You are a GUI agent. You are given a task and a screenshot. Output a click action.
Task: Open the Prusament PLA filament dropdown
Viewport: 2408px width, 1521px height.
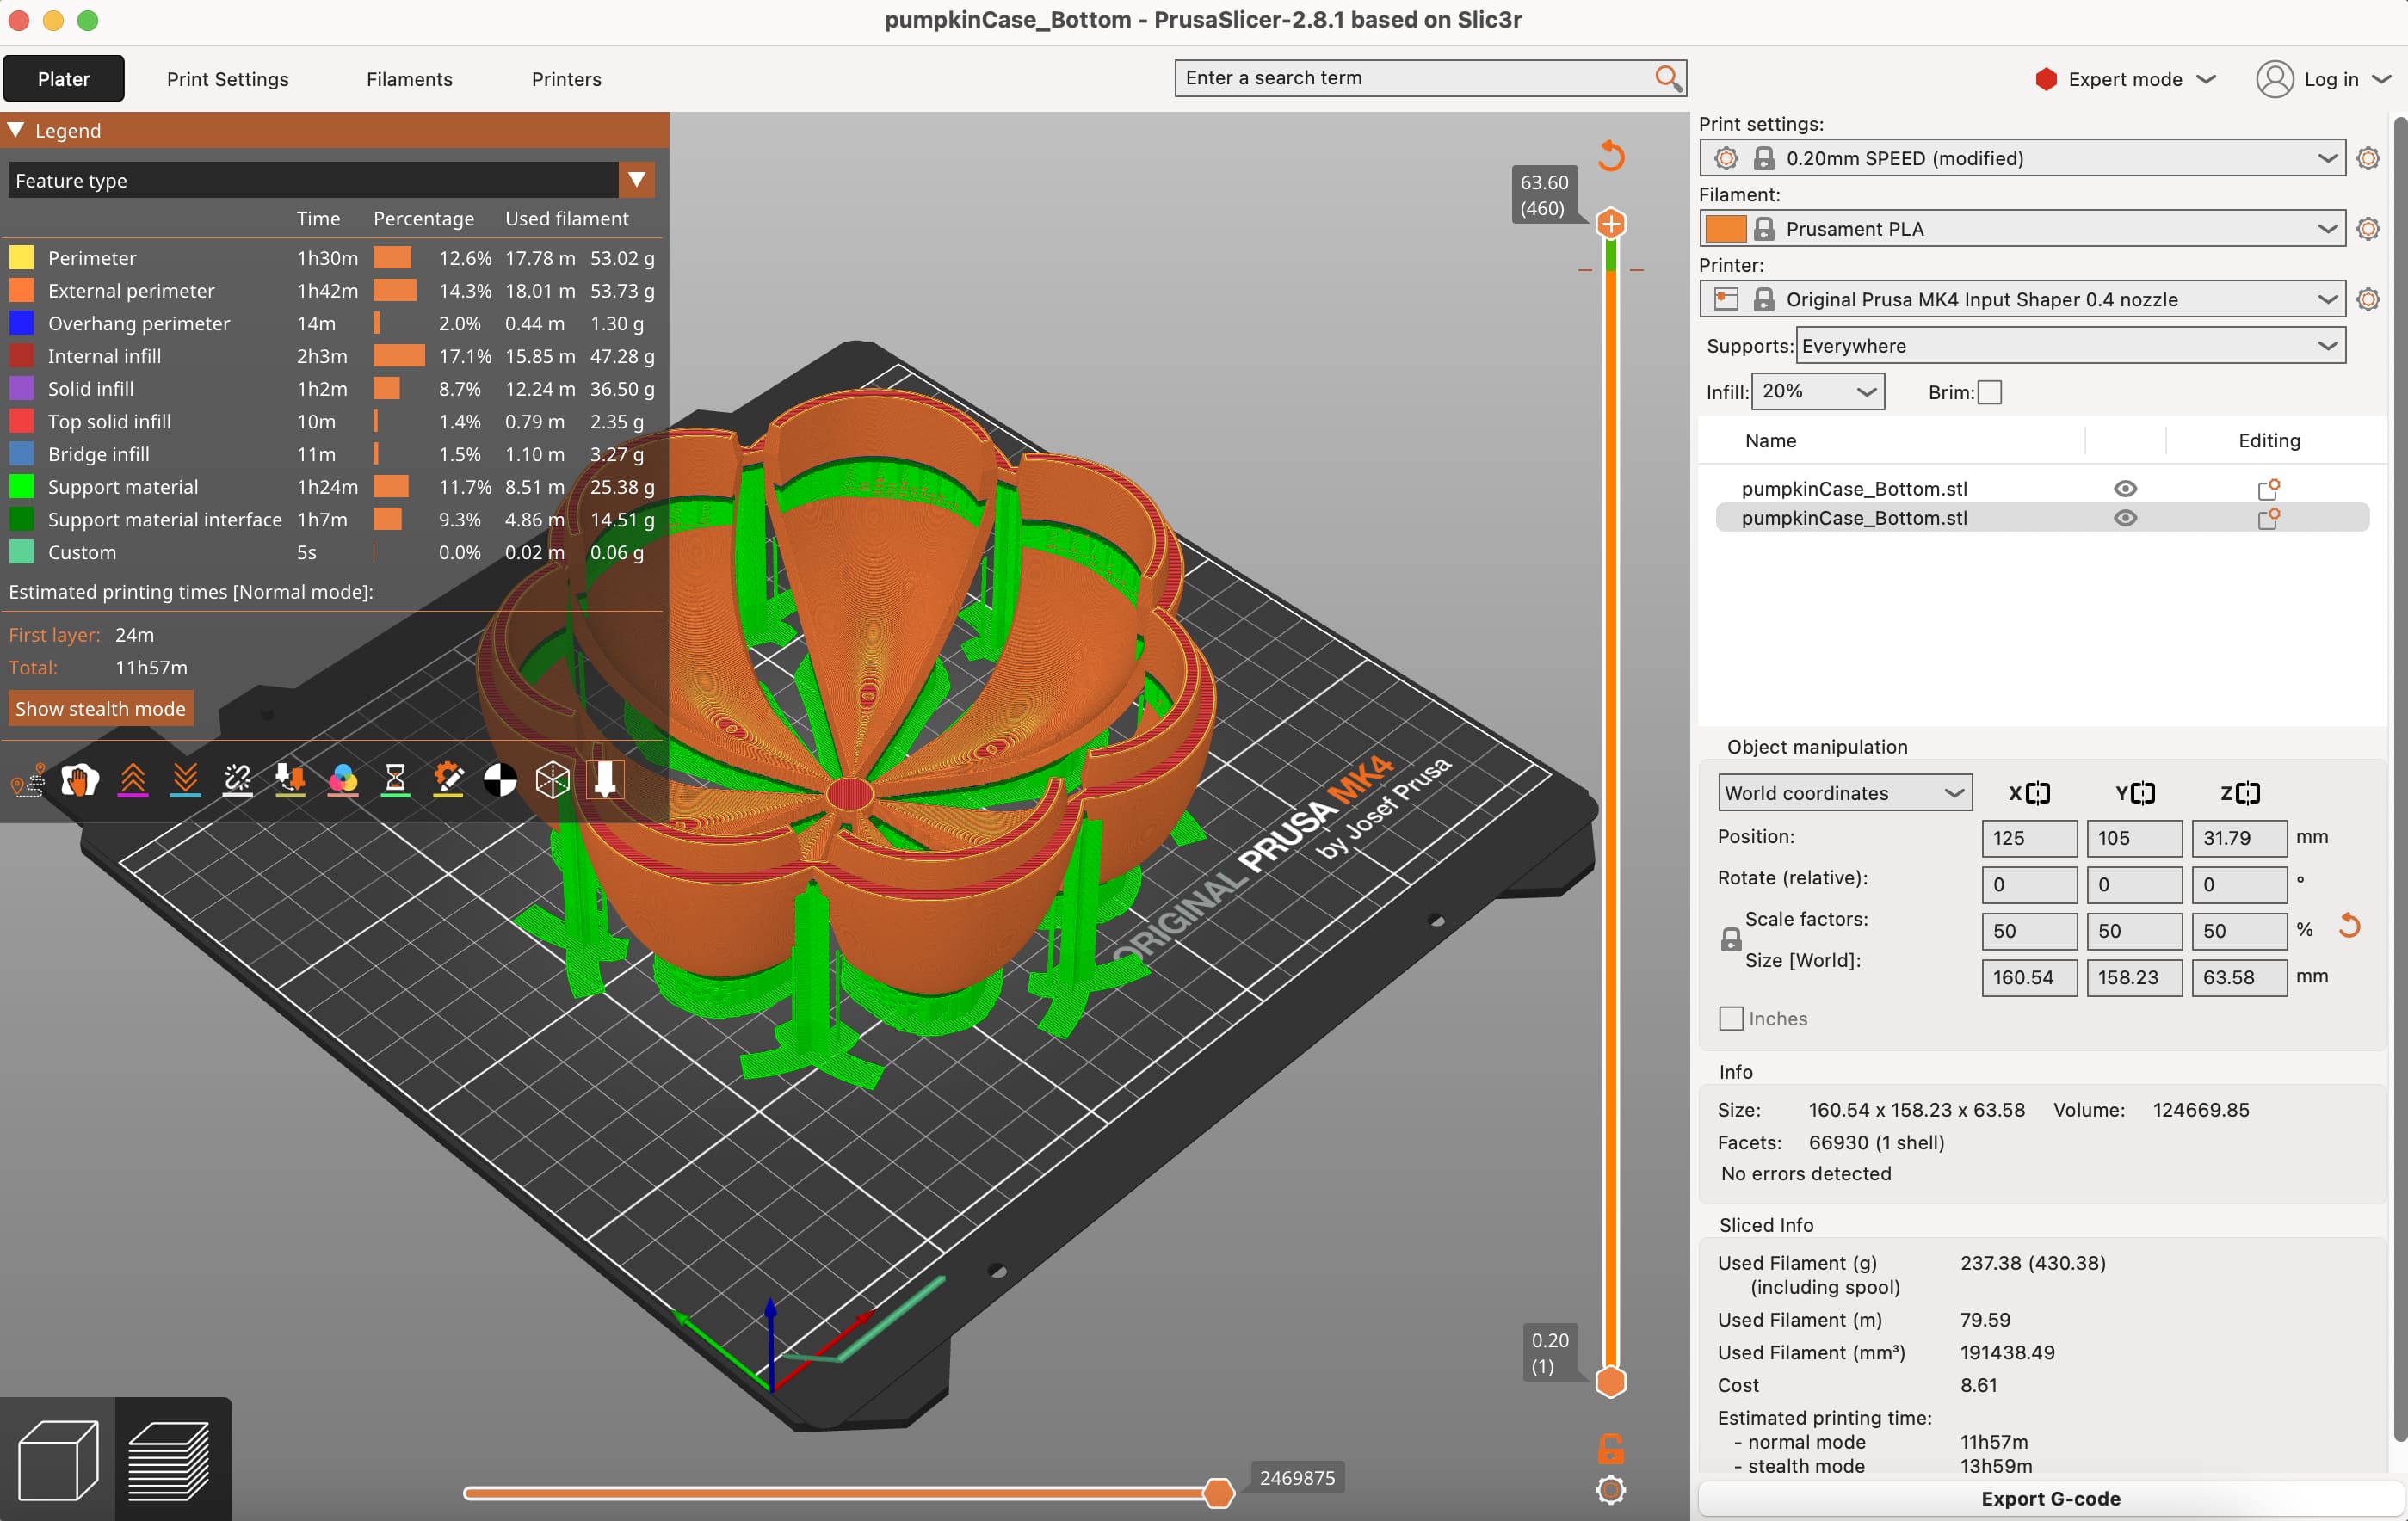[x=2022, y=229]
